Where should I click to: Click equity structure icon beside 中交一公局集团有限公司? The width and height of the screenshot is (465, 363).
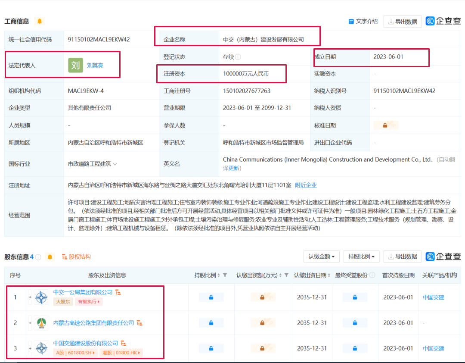coord(118,292)
